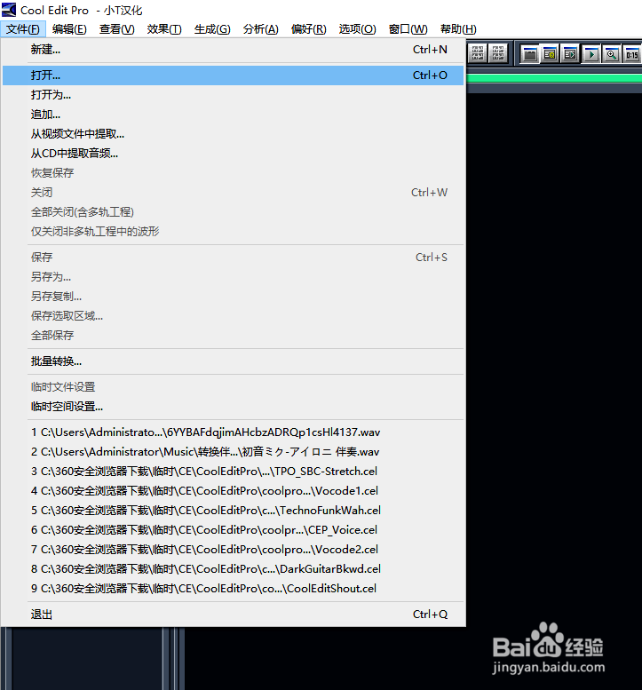This screenshot has width=642, height=690.
Task: Choose 退出 to quit Cool Edit Pro
Action: pos(234,615)
